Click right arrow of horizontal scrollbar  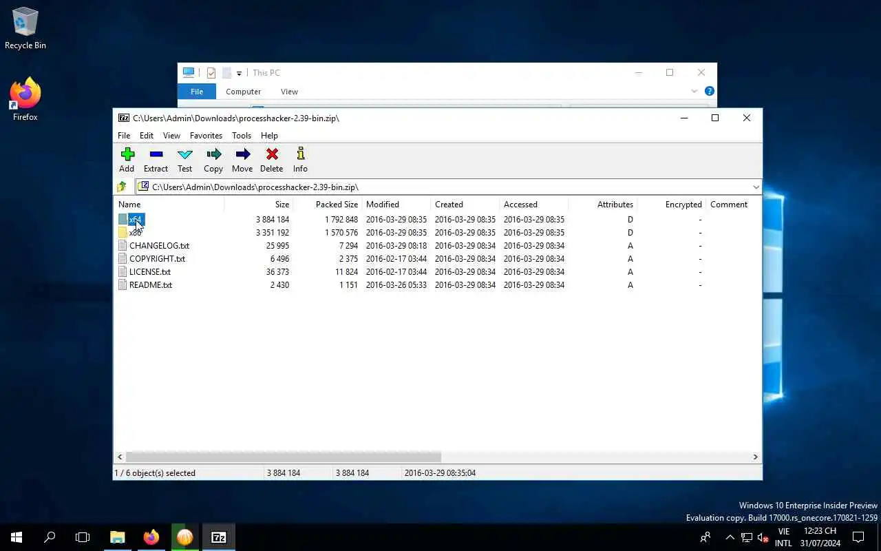(755, 457)
